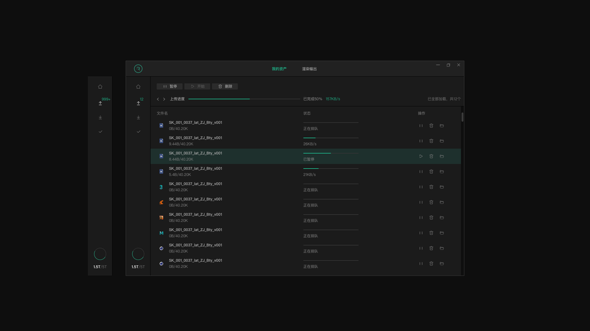
Task: Delete the upload running at 26KB/s
Action: click(x=431, y=141)
